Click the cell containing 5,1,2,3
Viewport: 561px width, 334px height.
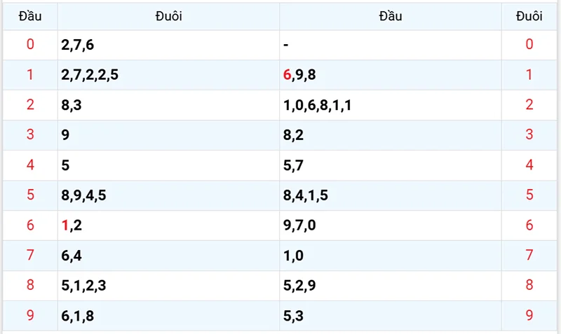click(83, 286)
